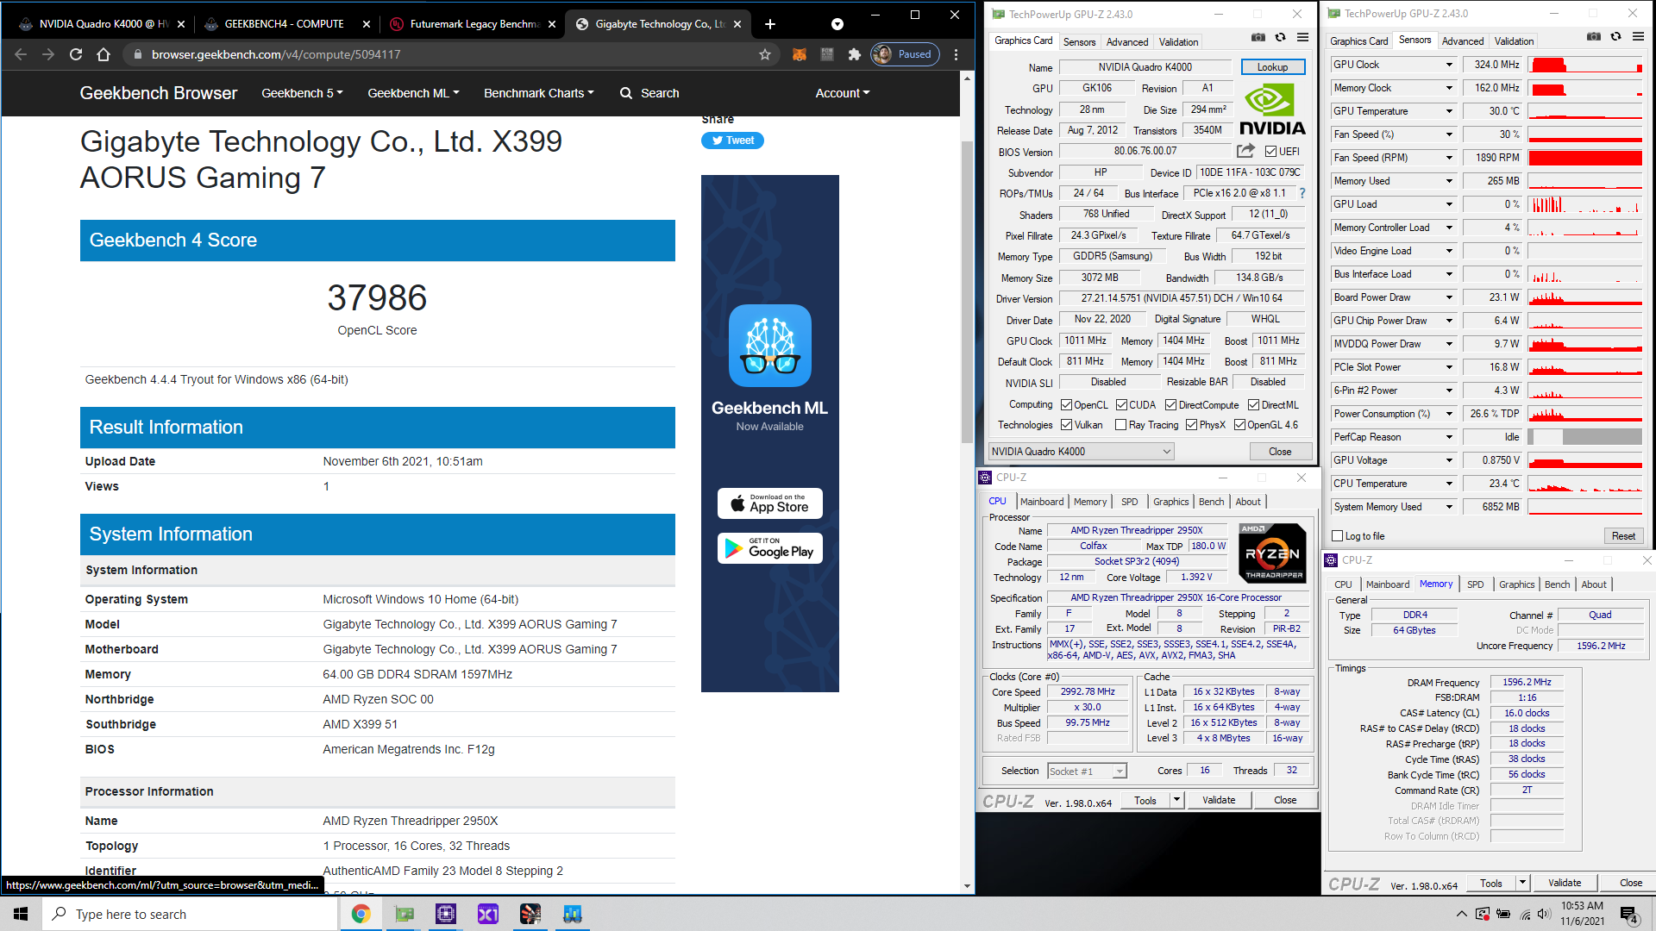Image resolution: width=1656 pixels, height=931 pixels.
Task: Click Validate button in left CPU-Z
Action: [x=1219, y=800]
